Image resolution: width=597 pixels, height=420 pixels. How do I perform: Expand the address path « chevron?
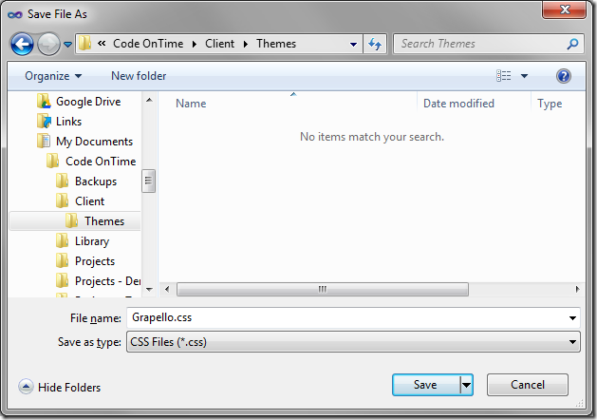coord(102,44)
